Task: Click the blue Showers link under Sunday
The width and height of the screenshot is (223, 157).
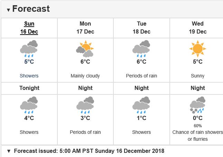Action: [x=29, y=76]
